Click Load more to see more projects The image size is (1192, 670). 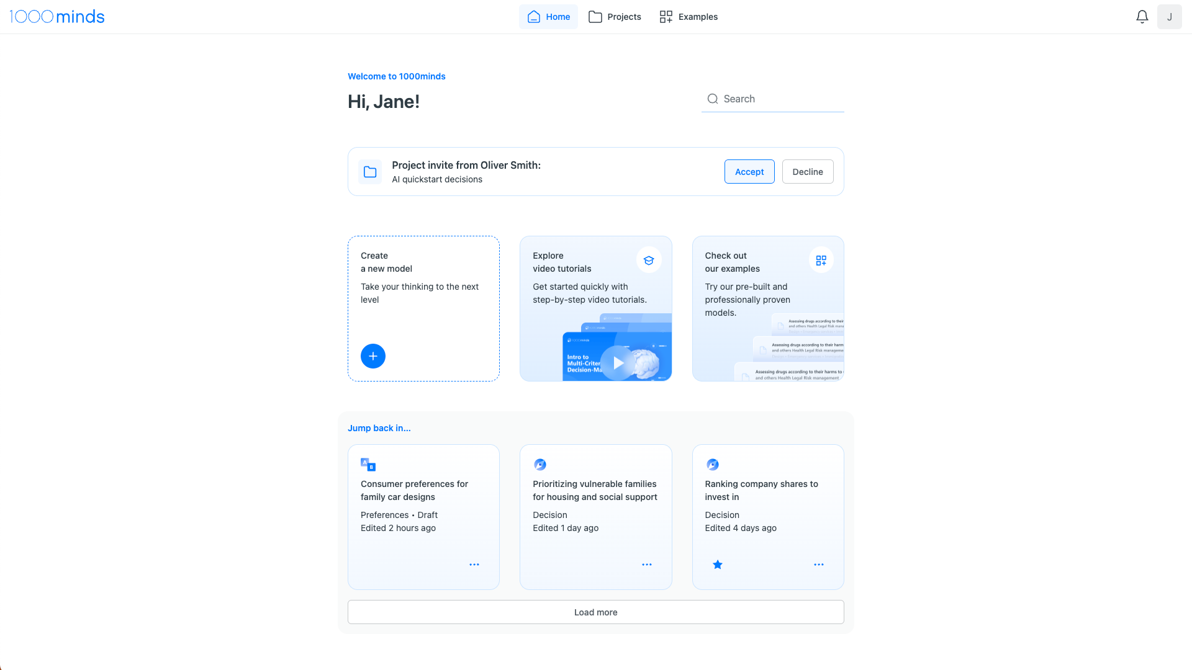click(595, 612)
